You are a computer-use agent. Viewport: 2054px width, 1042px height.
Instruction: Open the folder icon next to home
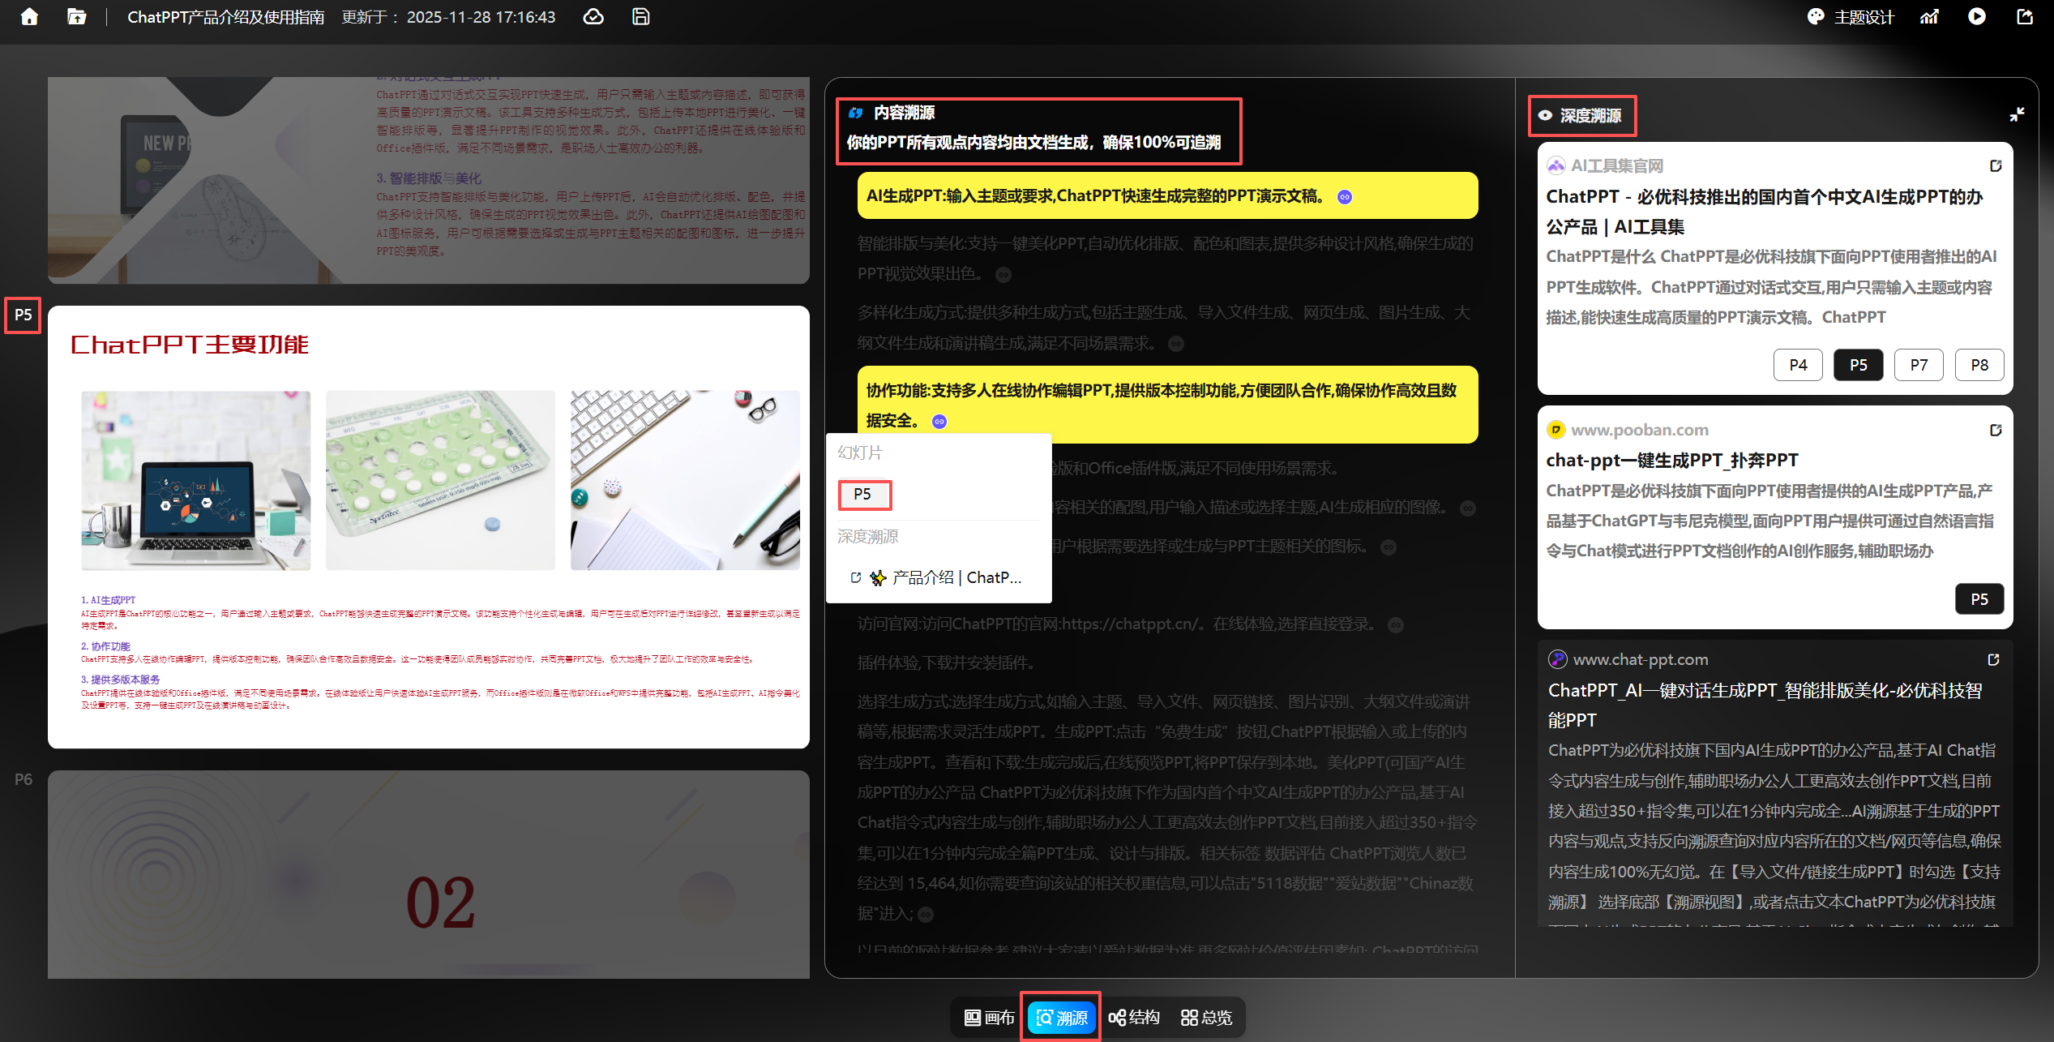(76, 17)
